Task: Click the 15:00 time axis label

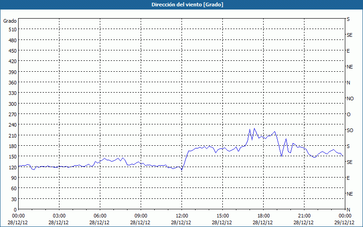Action: coord(222,216)
